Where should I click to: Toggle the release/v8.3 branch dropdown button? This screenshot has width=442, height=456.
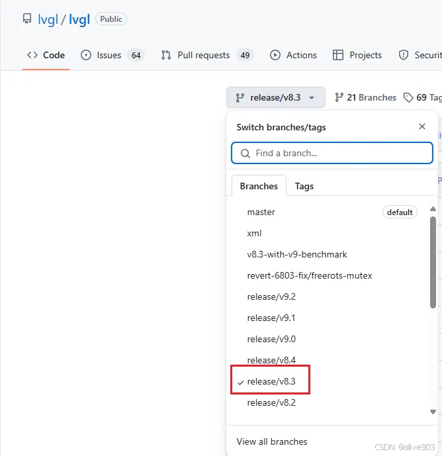(x=276, y=97)
